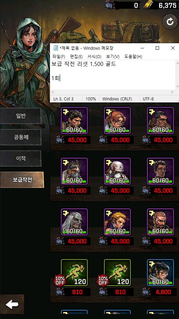
Task: Select first running man item with 10% OFF
Action: [x=74, y=273]
